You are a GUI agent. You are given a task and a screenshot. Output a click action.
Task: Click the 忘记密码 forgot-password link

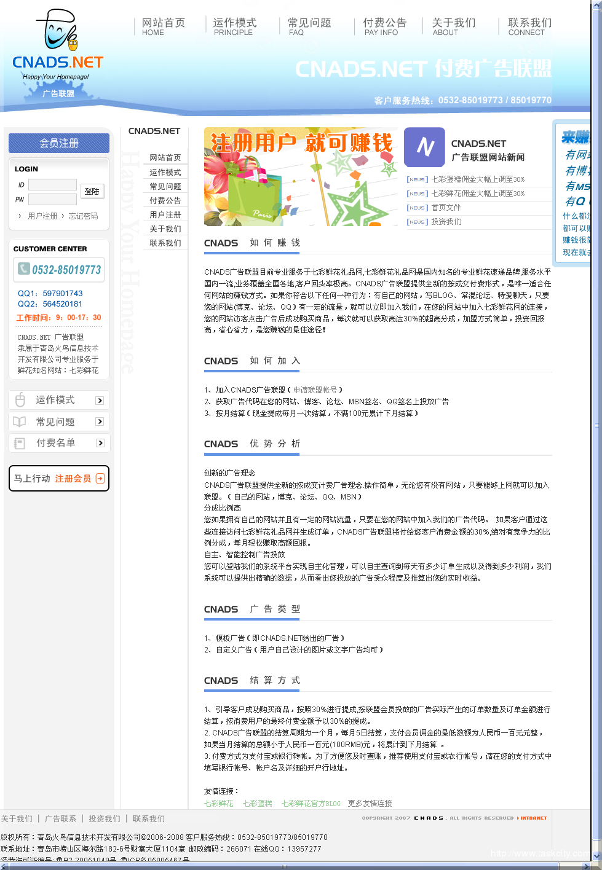(x=84, y=216)
